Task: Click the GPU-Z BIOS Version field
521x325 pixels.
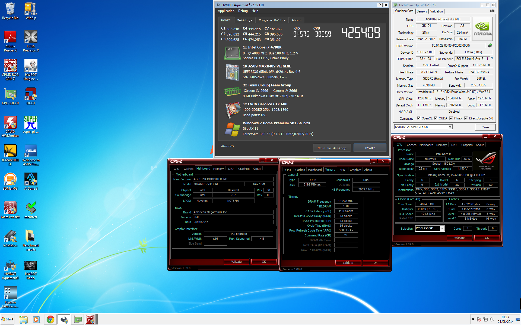Action: pyautogui.click(x=451, y=45)
